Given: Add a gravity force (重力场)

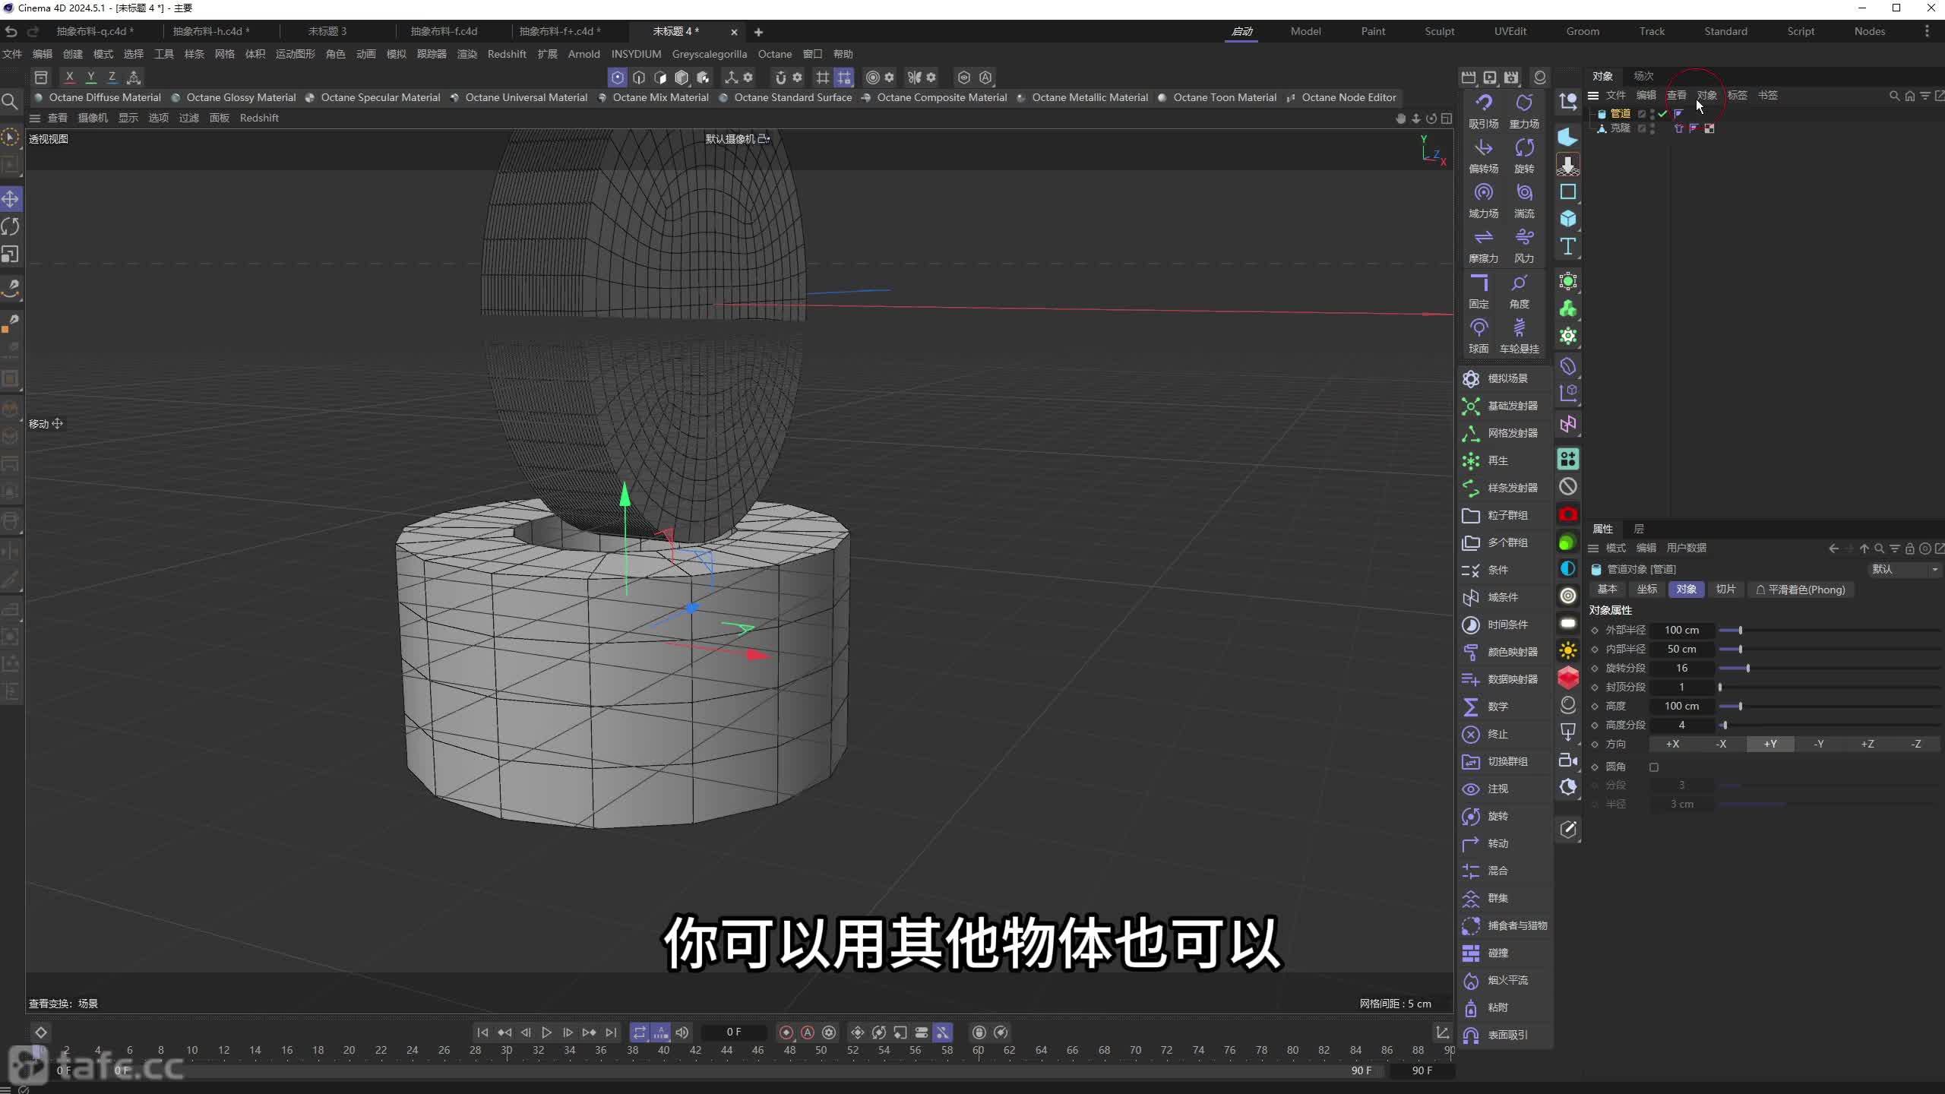Looking at the screenshot, I should 1524,111.
